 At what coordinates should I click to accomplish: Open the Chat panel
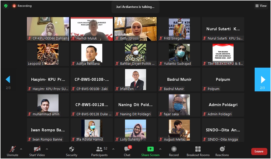(x=127, y=151)
